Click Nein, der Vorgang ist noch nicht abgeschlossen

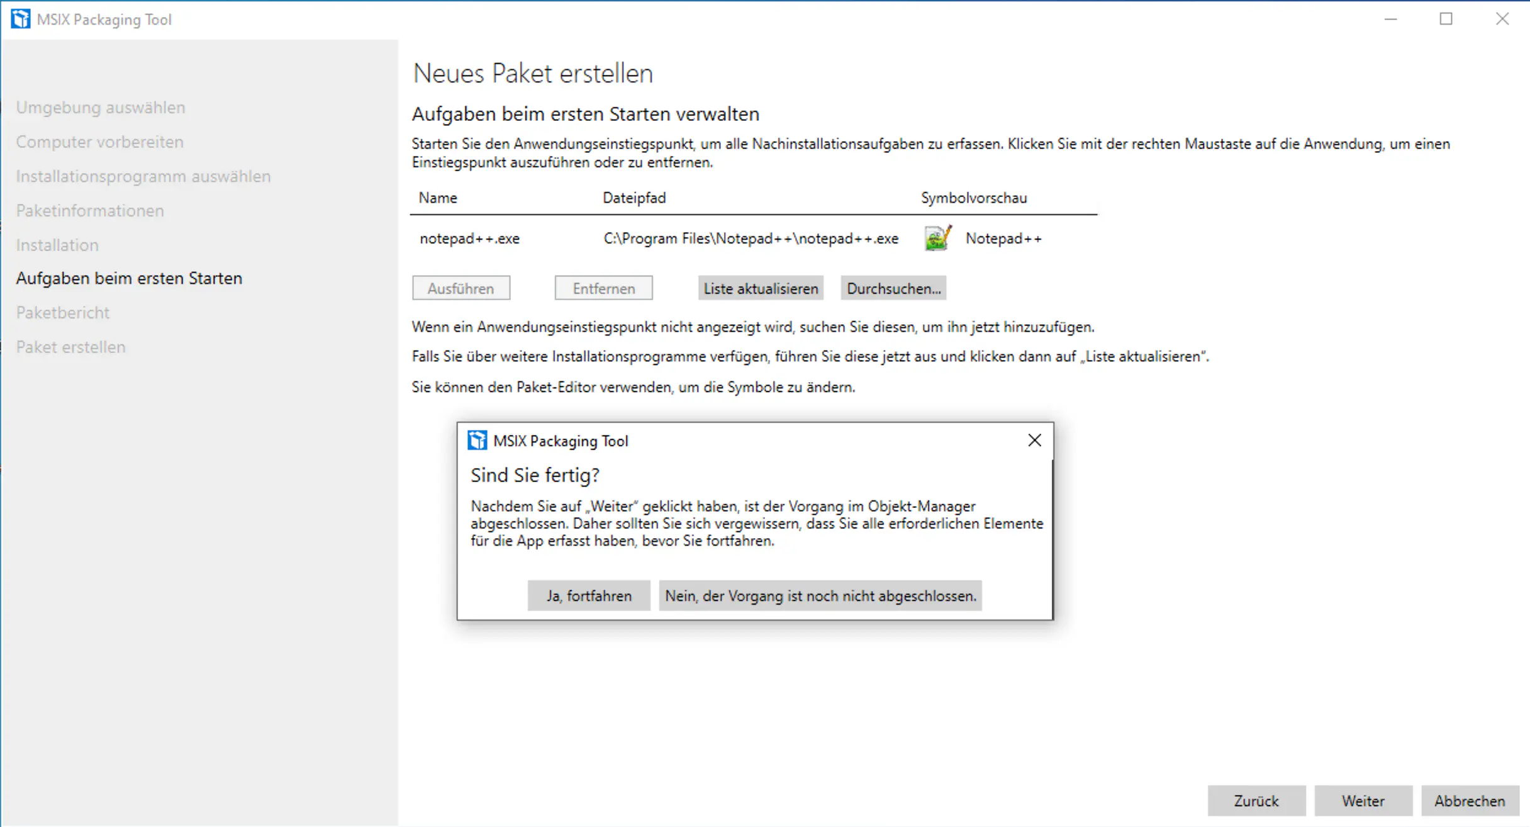click(820, 595)
